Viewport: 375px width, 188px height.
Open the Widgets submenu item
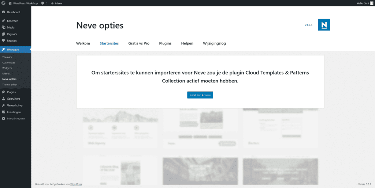pyautogui.click(x=7, y=68)
